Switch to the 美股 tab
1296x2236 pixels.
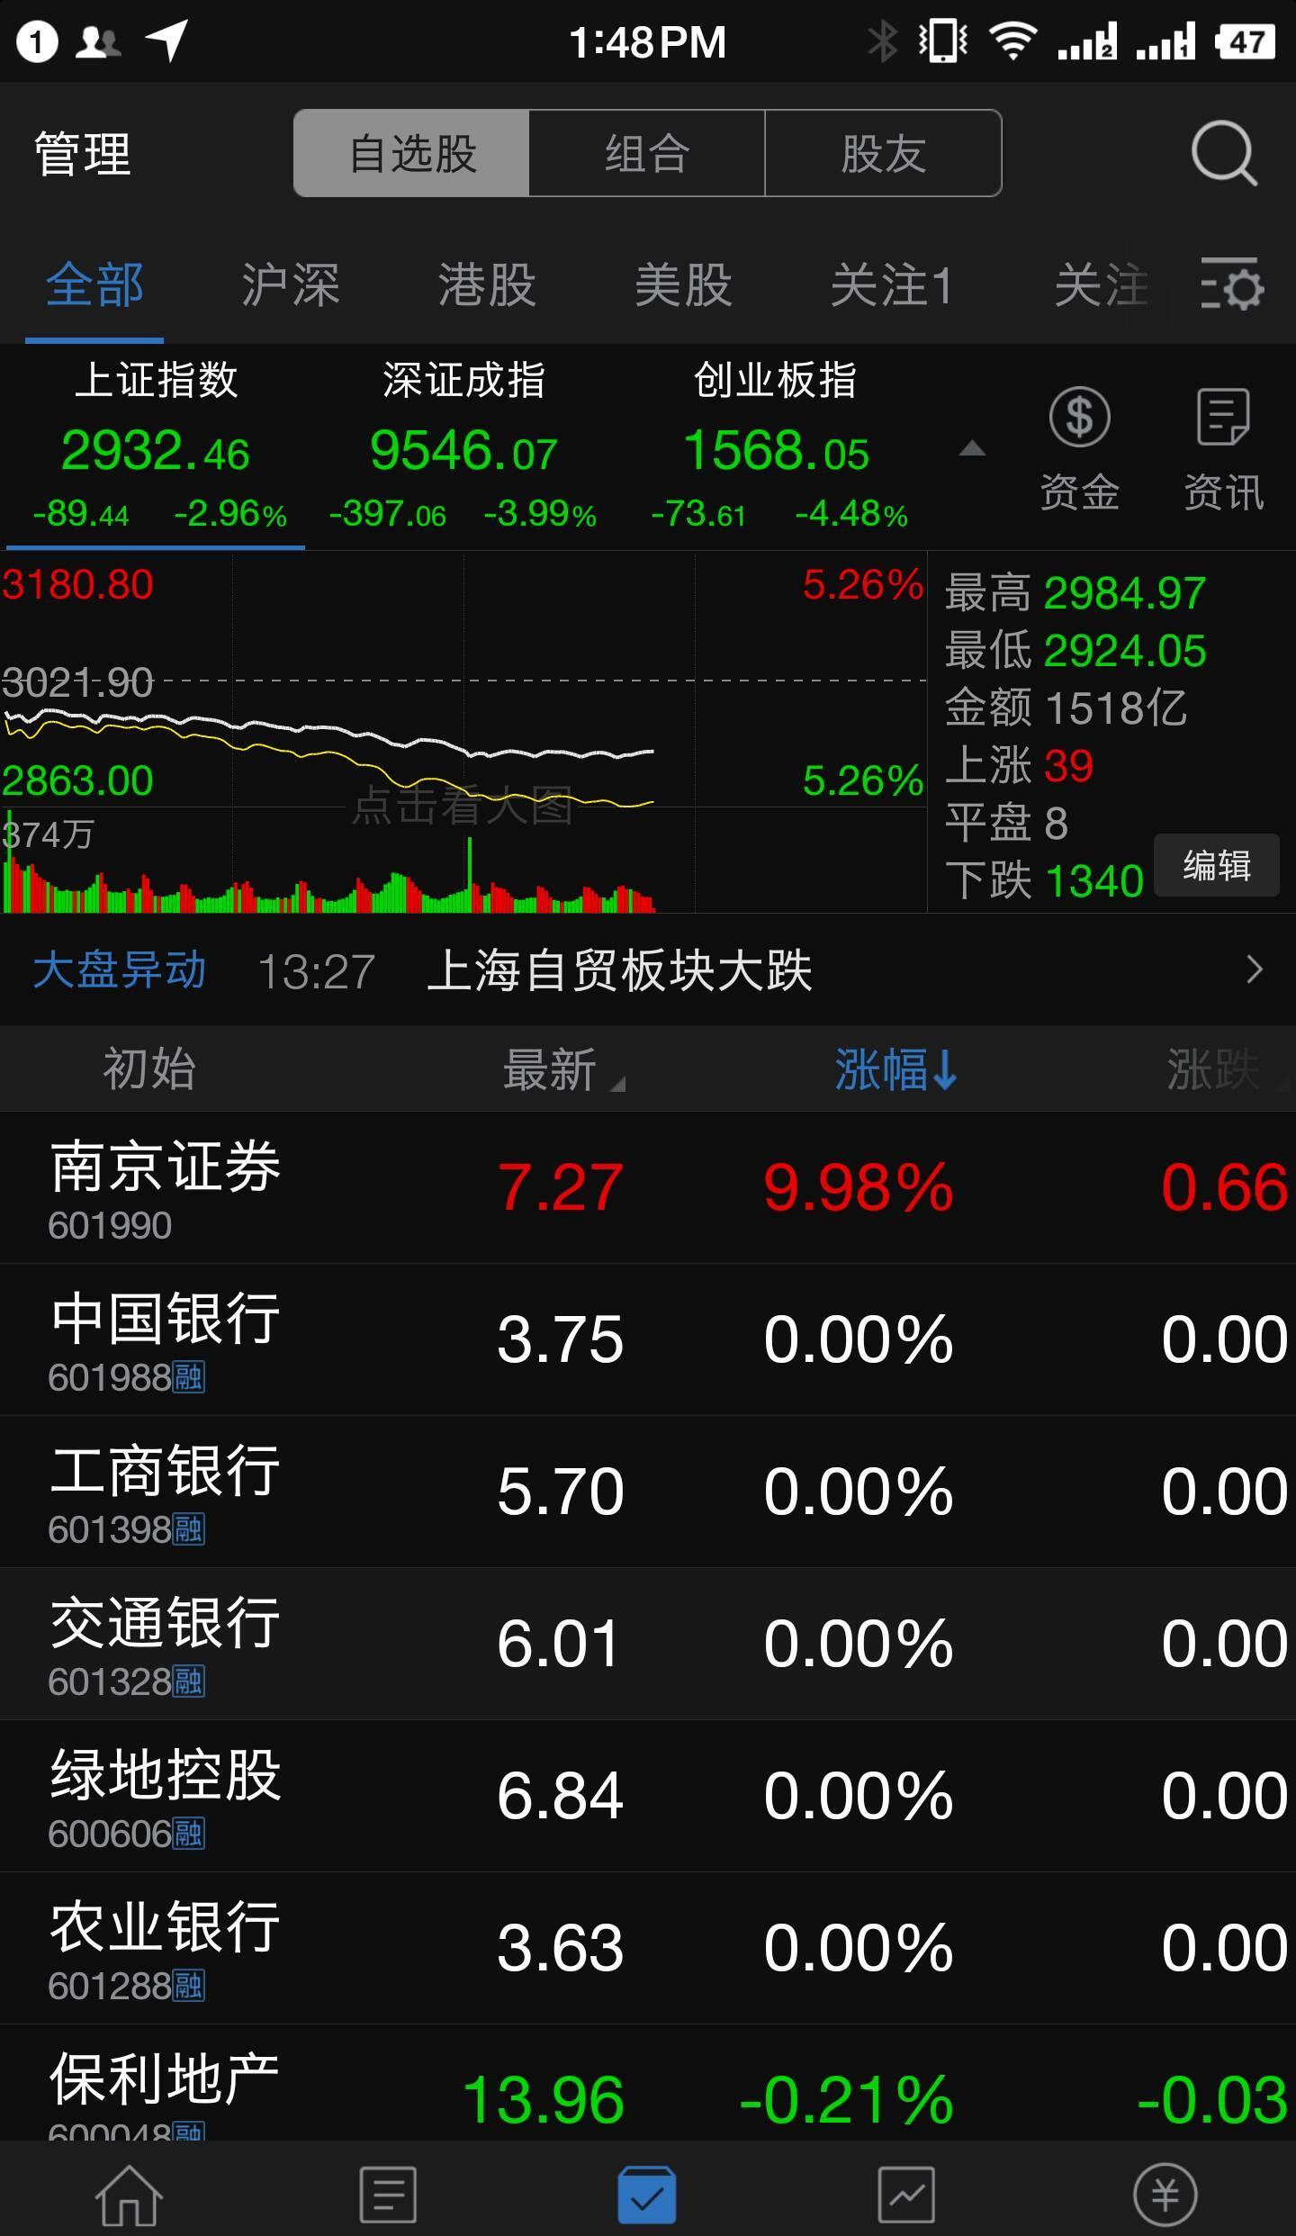click(x=683, y=286)
